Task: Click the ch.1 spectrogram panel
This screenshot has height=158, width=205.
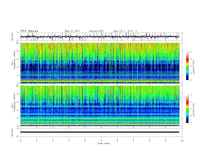Action: (100, 63)
